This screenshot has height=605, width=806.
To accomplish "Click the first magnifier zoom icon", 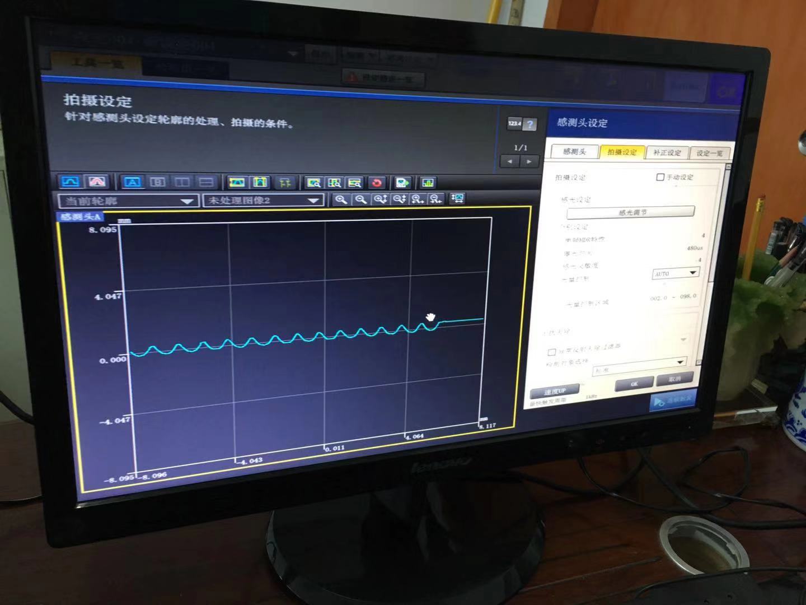I will [340, 199].
